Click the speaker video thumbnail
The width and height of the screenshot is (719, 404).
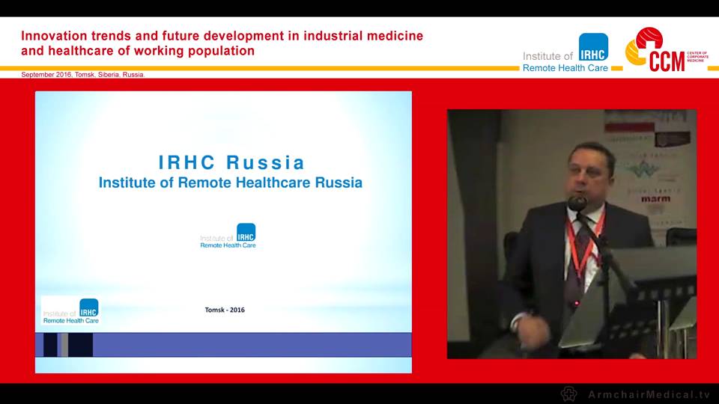pyautogui.click(x=571, y=234)
